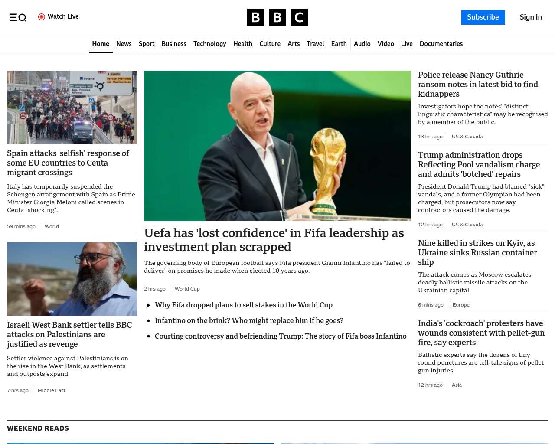This screenshot has width=555, height=444.
Task: Click the Investigators hope the notes summary
Action: pyautogui.click(x=483, y=114)
